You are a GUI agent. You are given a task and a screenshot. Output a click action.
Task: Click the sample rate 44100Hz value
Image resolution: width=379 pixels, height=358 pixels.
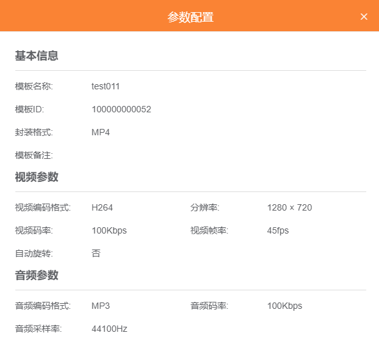(109, 329)
